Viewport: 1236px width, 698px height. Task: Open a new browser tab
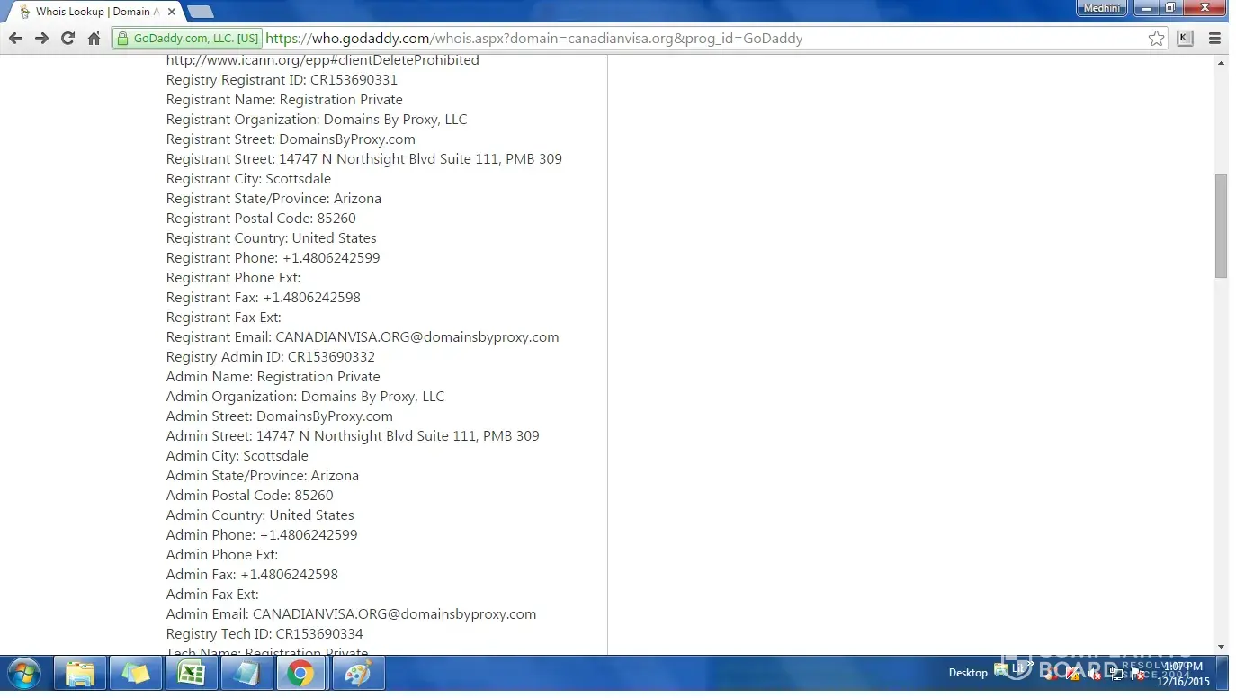200,12
